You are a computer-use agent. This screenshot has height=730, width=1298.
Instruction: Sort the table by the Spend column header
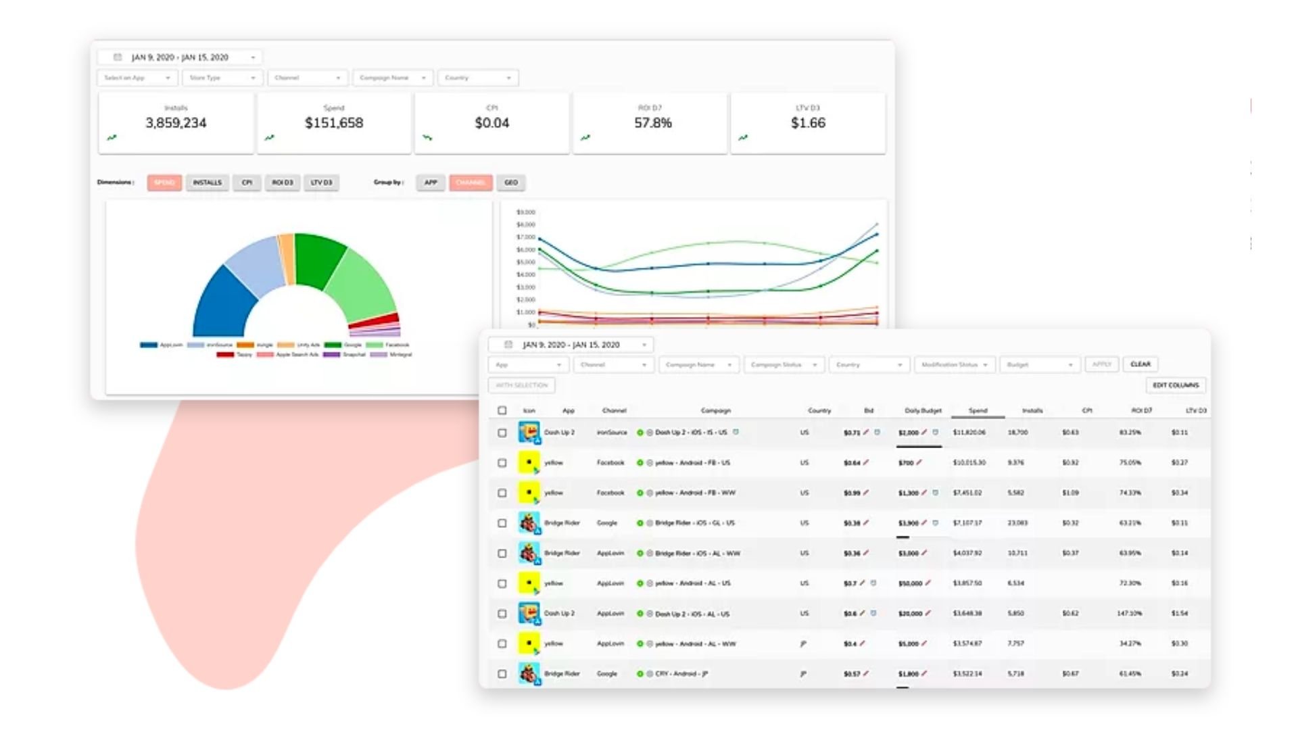pyautogui.click(x=978, y=410)
